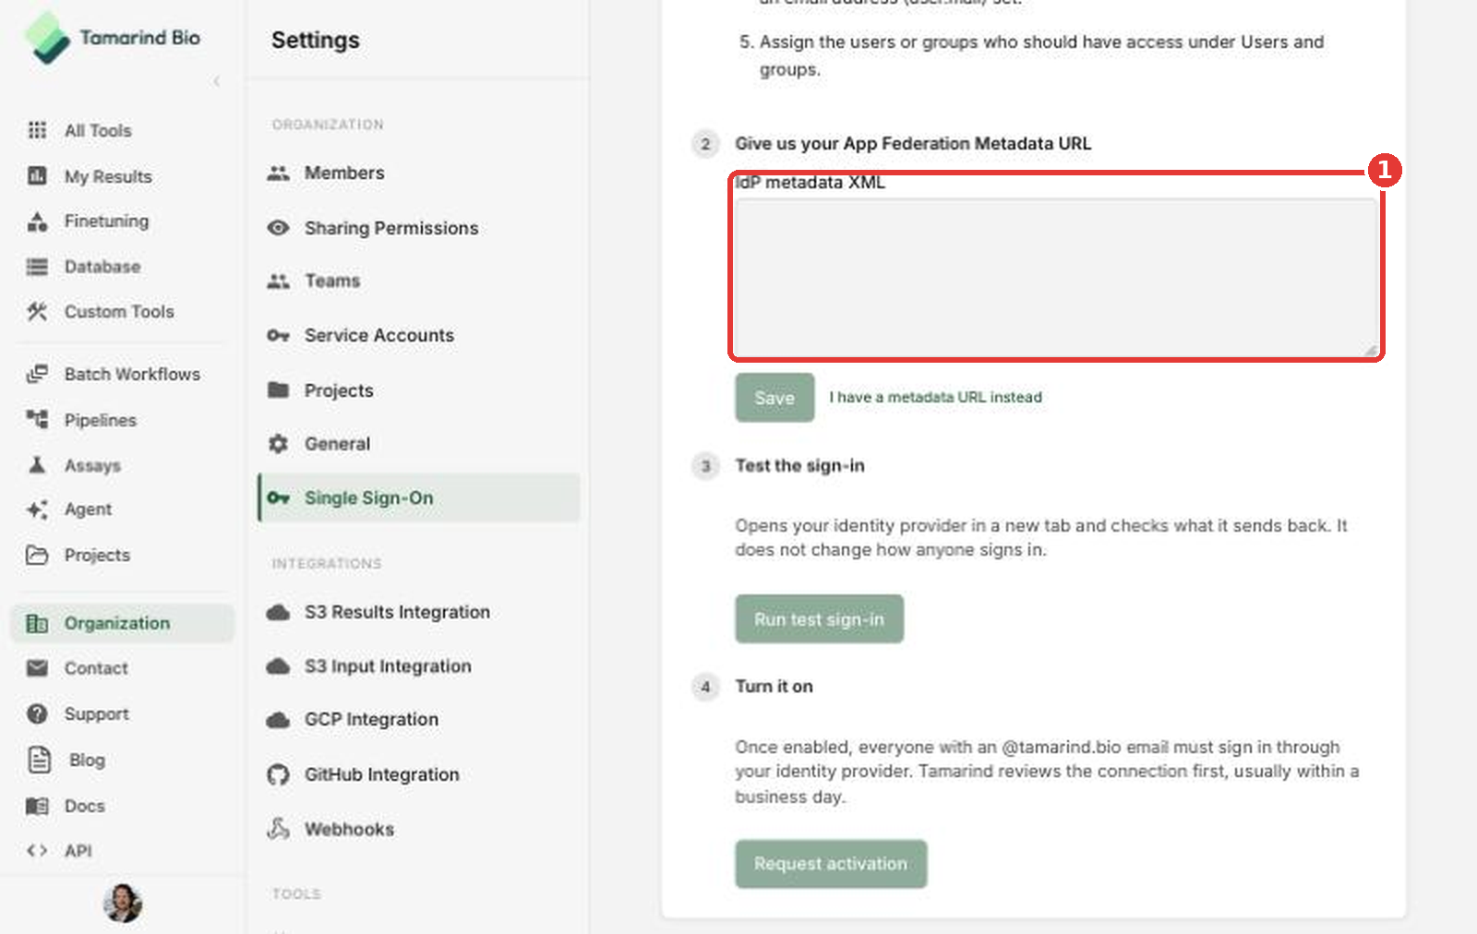
Task: Select Single Sign-On settings
Action: [x=419, y=497]
